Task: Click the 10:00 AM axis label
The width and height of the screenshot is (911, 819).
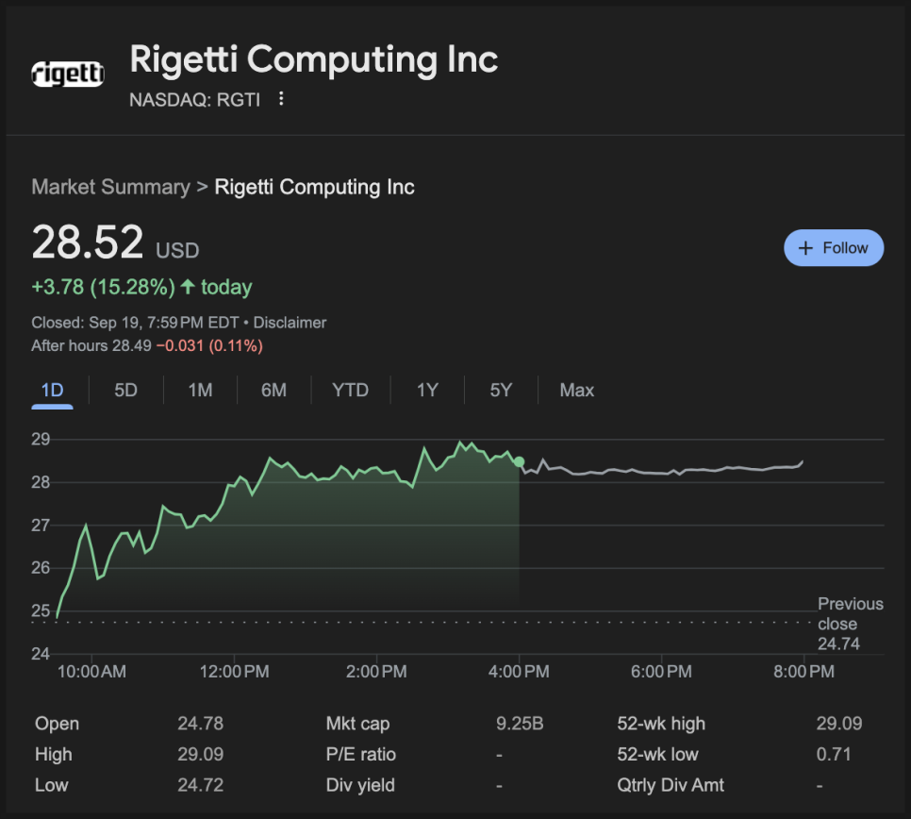Action: coord(91,672)
